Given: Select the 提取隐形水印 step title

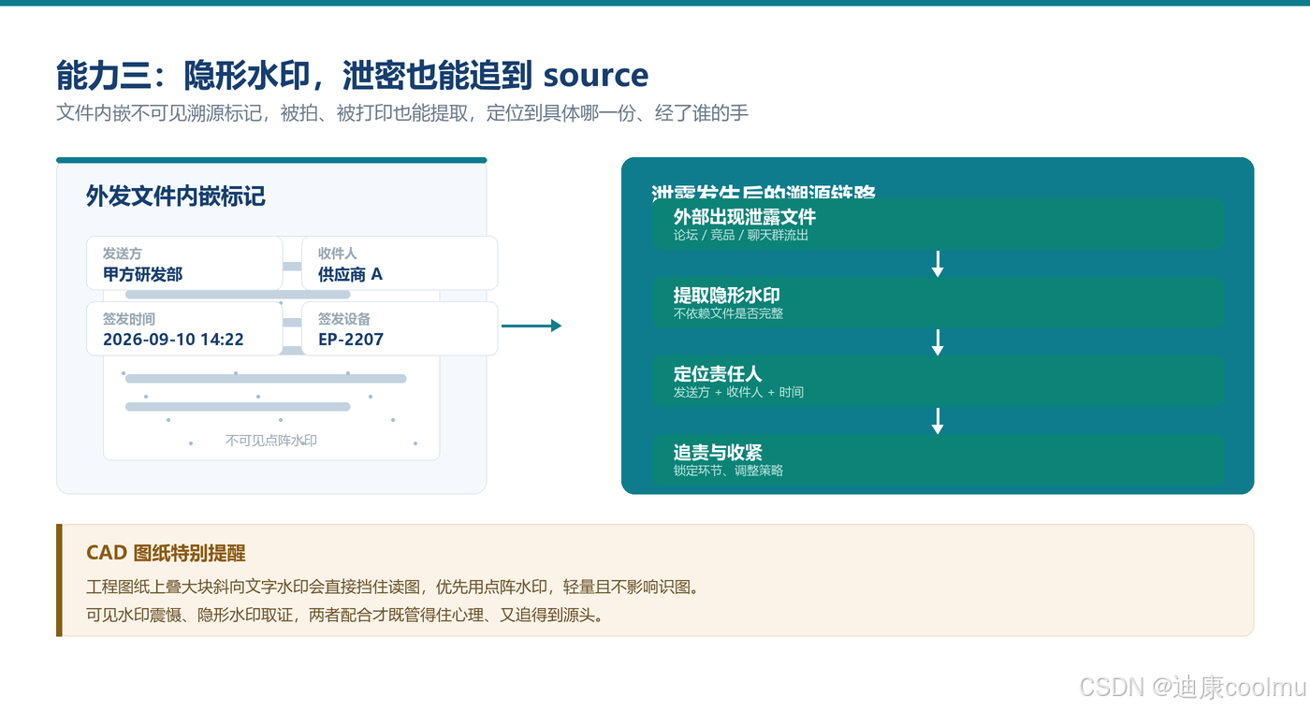Looking at the screenshot, I should pos(727,296).
